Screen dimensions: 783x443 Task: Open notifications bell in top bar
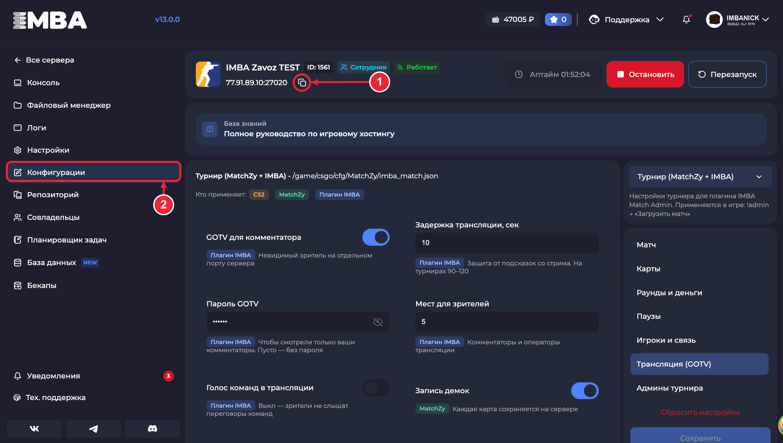(686, 19)
